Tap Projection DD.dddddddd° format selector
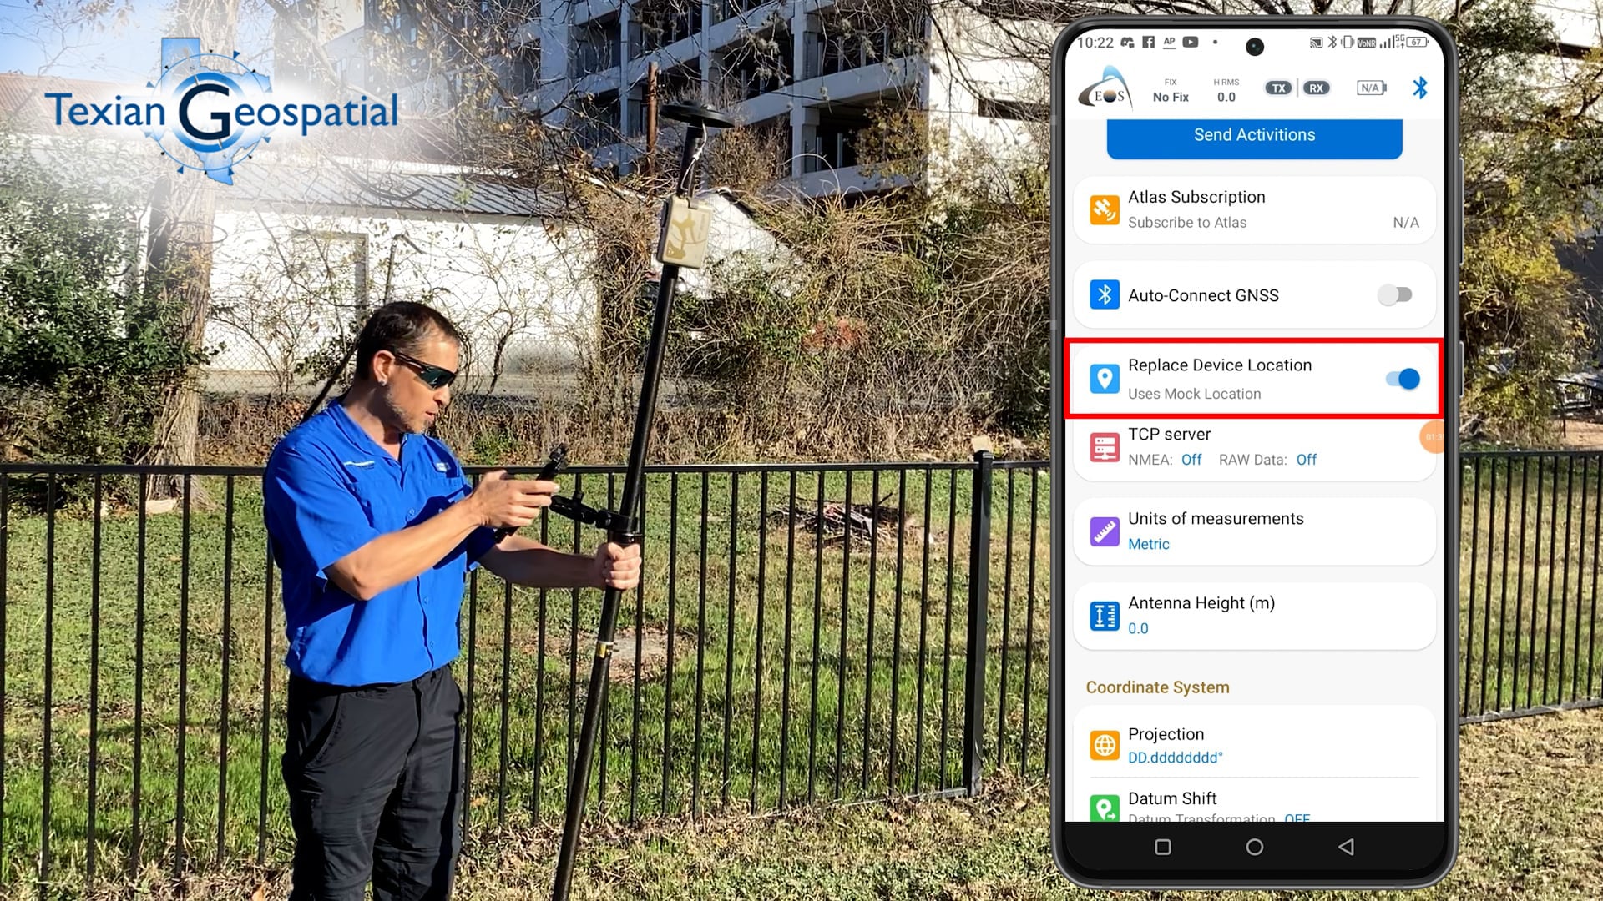 (1254, 743)
